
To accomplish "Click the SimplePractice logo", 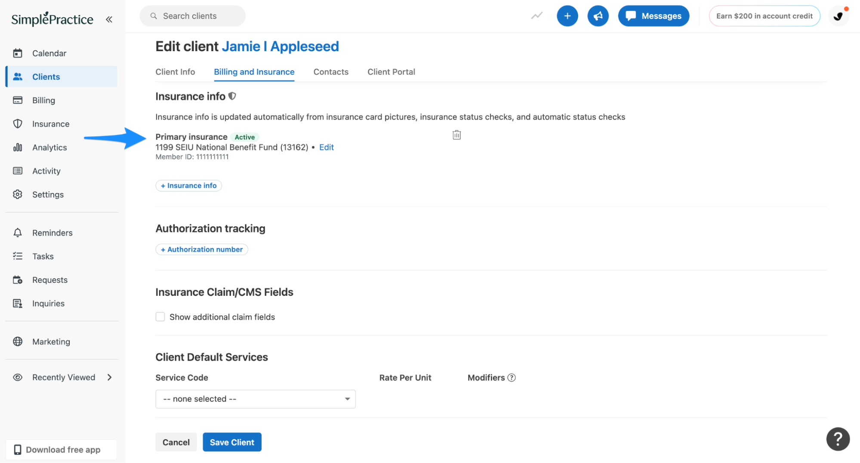I will click(x=52, y=19).
